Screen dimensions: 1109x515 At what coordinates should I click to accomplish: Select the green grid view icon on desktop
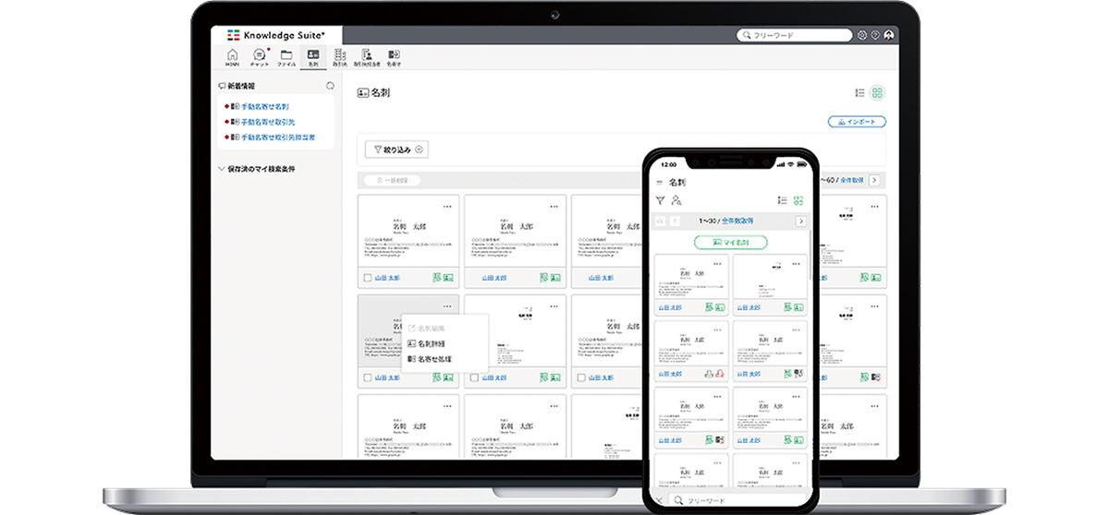(878, 93)
